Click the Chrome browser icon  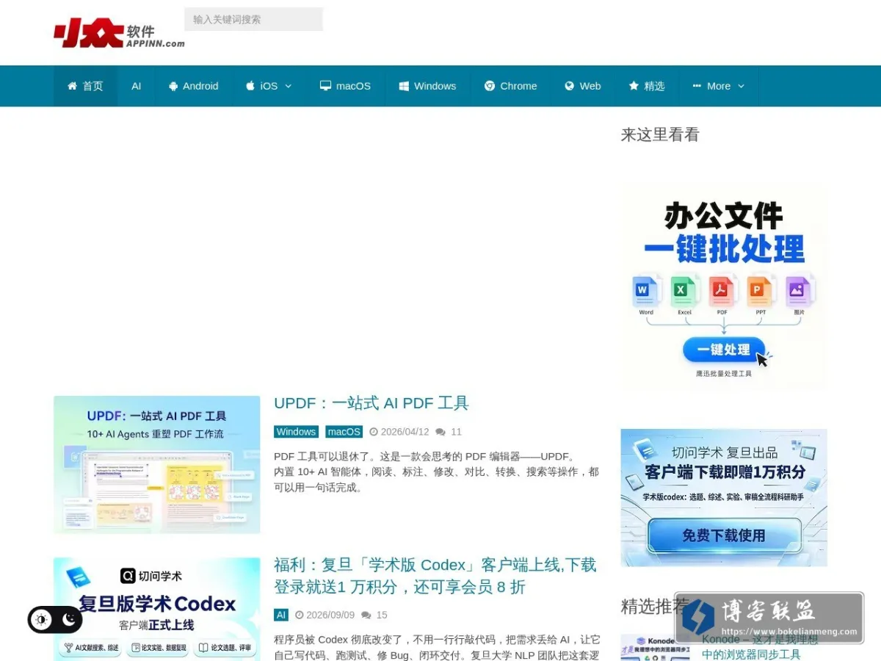coord(490,86)
